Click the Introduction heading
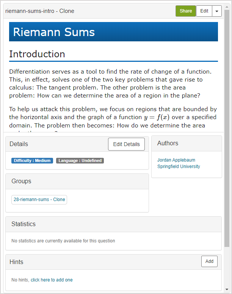Viewport: 232px width, 294px height. (x=37, y=54)
